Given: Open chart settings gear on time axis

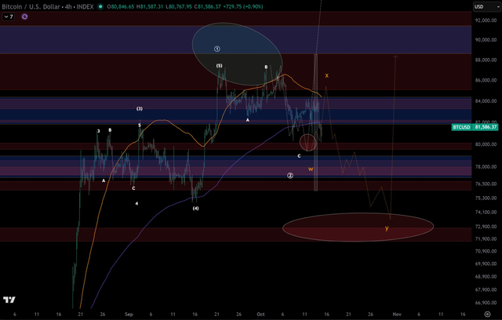Looking at the screenshot, I should [x=487, y=315].
